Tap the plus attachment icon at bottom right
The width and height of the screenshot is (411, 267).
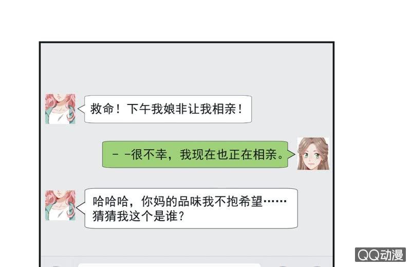(x=316, y=265)
